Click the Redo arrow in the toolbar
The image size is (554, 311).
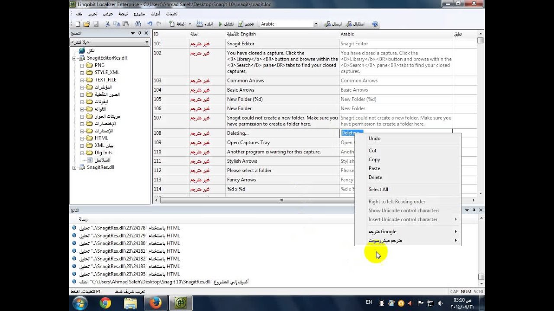(x=158, y=24)
